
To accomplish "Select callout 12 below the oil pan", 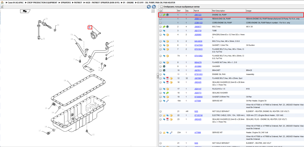I will [x=93, y=135].
